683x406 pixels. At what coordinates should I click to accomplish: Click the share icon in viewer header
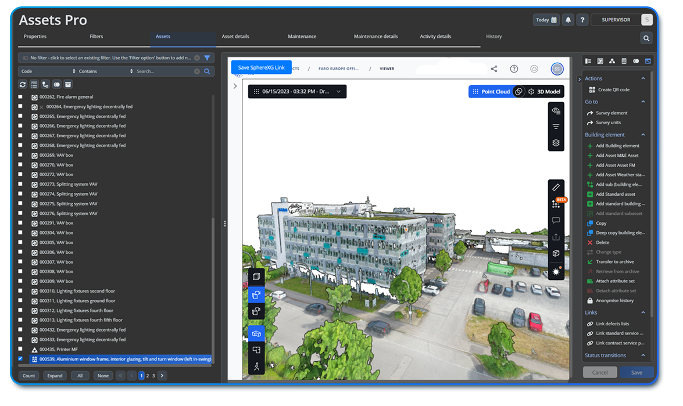coord(494,69)
